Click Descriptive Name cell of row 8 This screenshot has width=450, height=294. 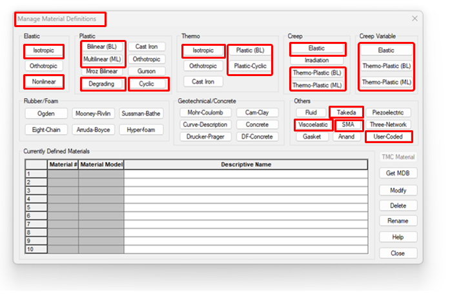point(246,233)
